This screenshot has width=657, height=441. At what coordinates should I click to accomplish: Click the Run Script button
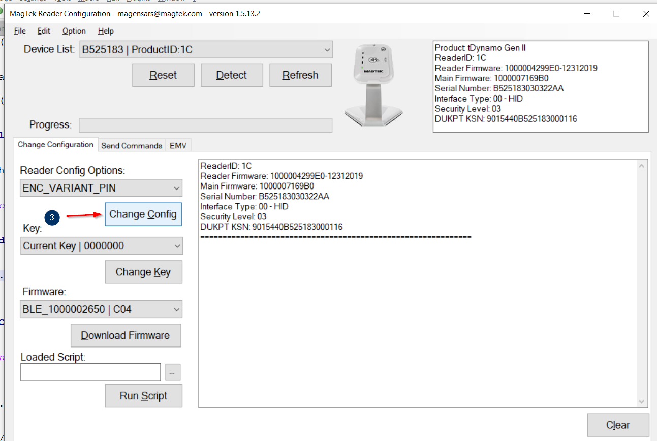pyautogui.click(x=143, y=396)
